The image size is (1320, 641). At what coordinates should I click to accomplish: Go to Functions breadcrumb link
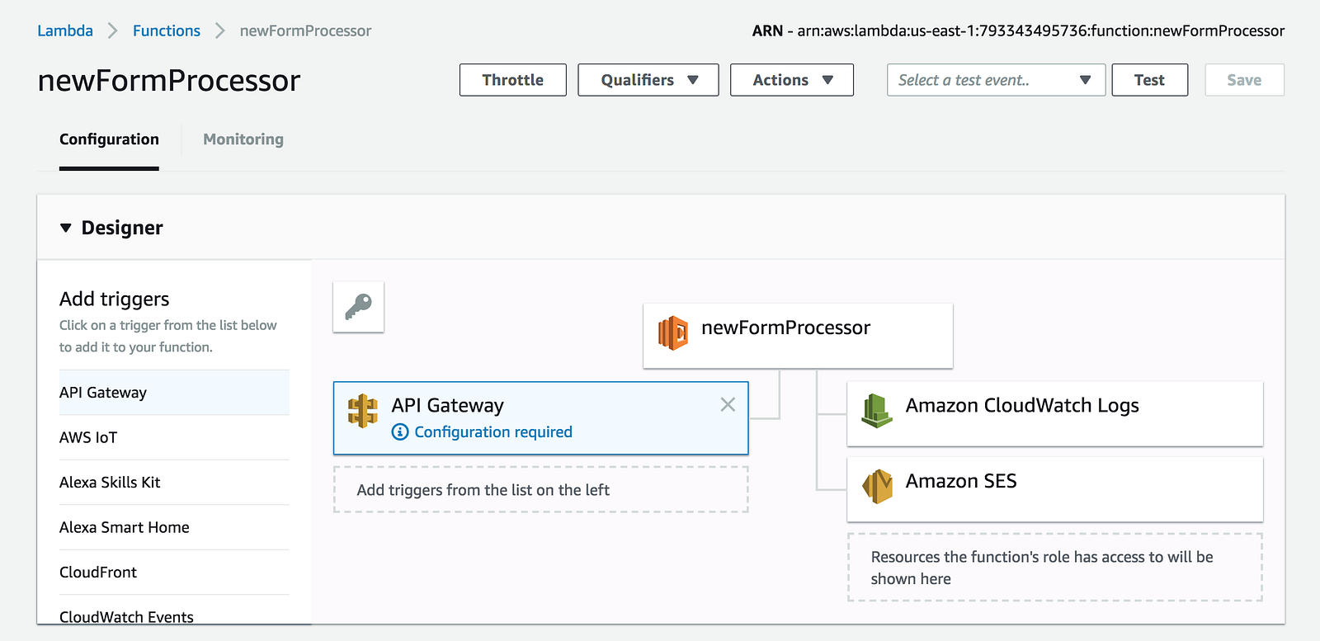167,31
